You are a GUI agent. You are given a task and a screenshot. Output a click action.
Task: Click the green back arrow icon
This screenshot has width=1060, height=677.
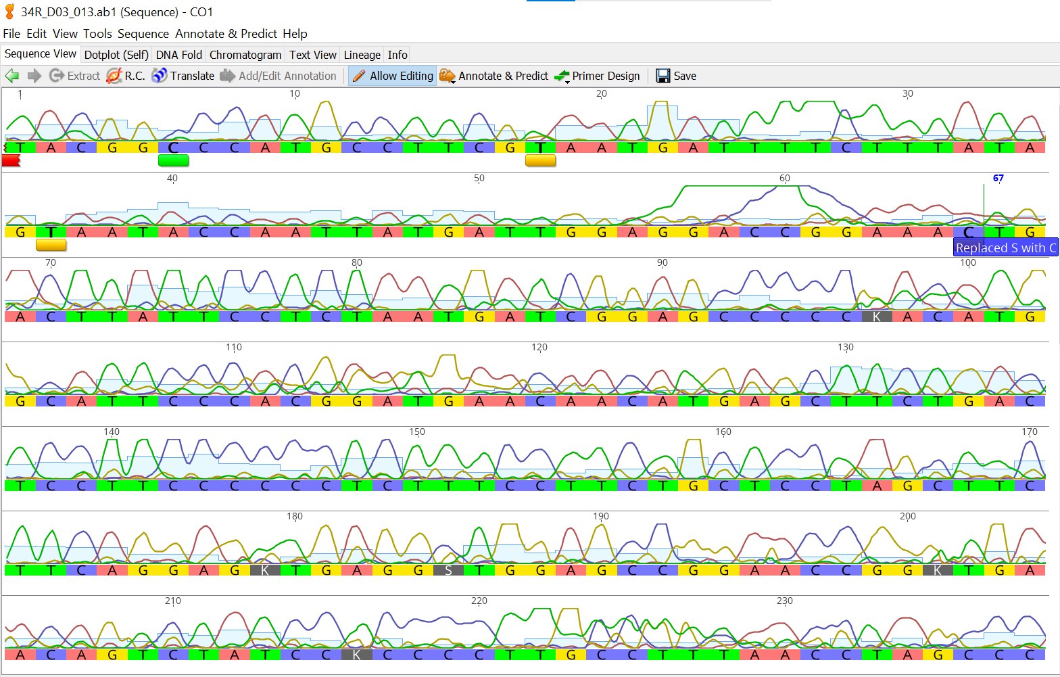11,76
